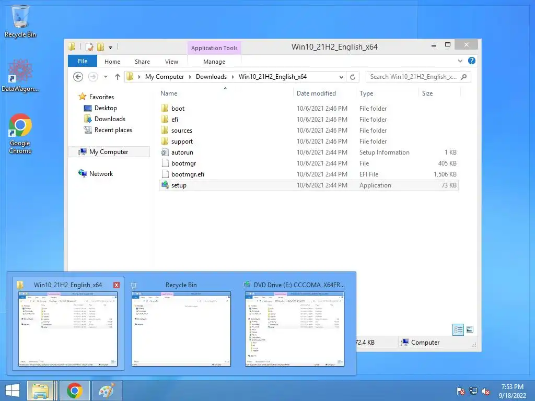Expand breadcrumb arrow after My Computer

click(x=190, y=77)
